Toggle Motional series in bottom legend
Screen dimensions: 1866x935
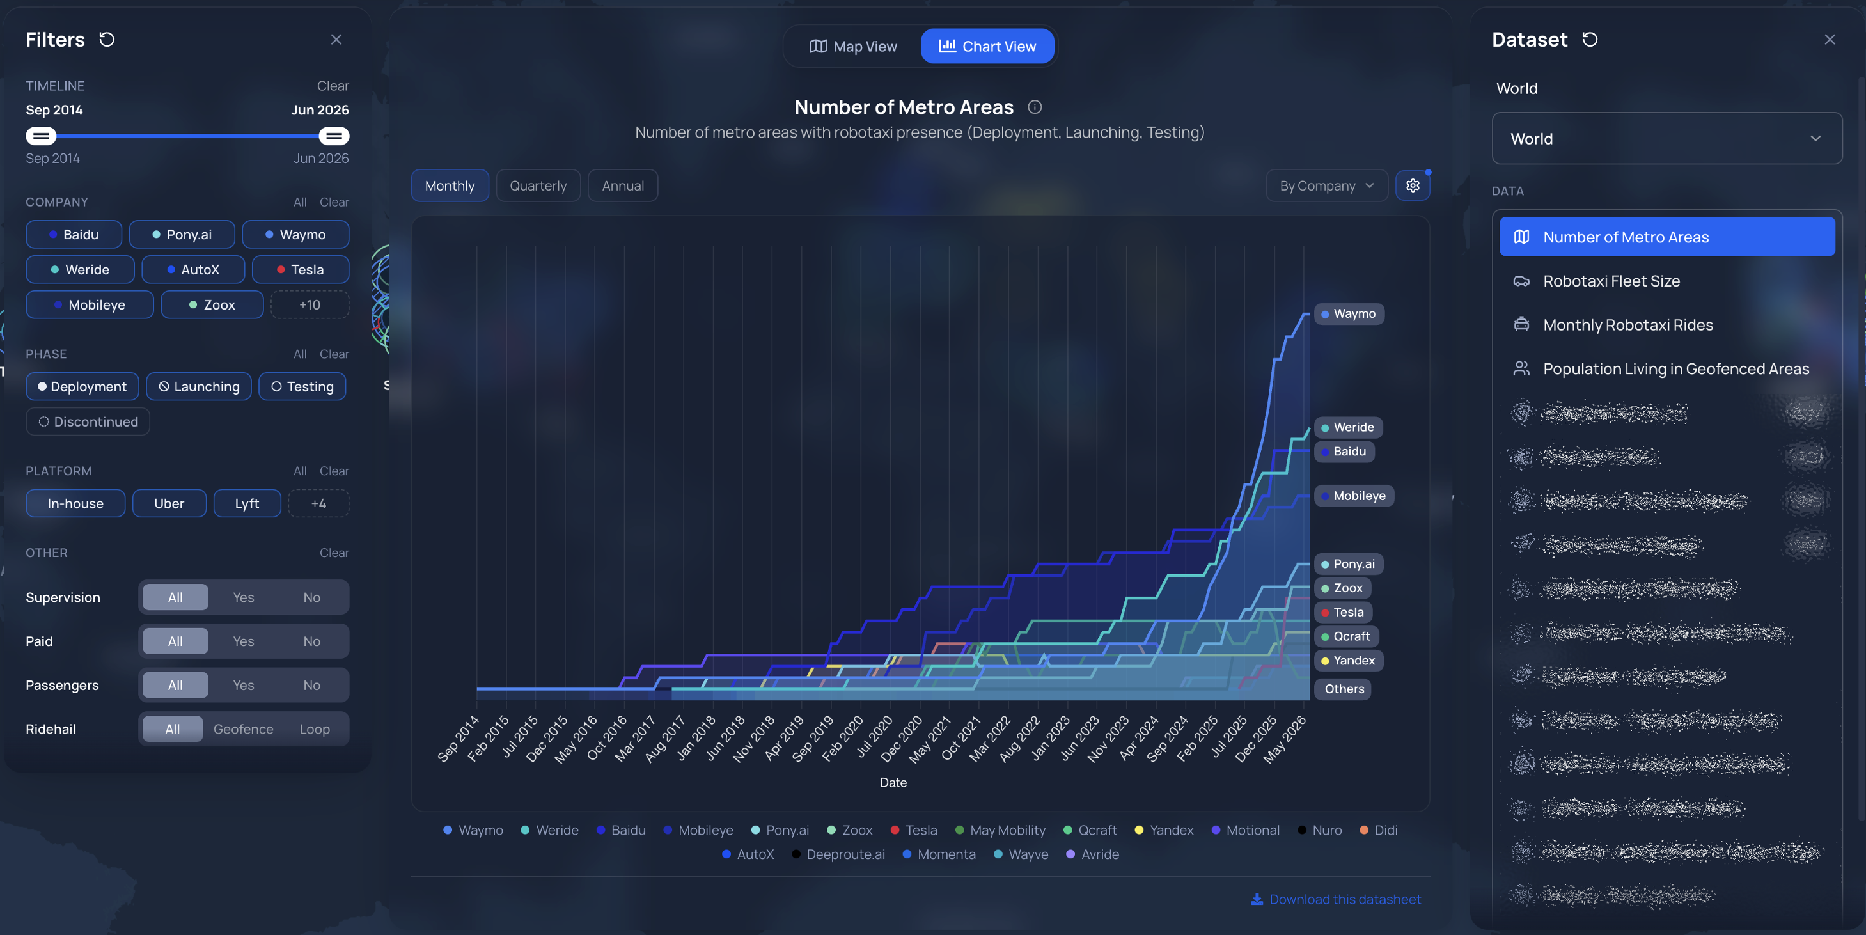pyautogui.click(x=1245, y=830)
